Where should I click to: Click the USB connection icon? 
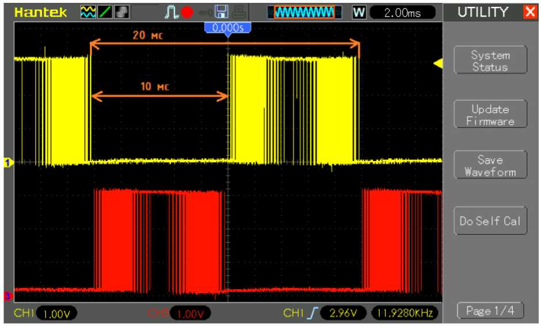tap(204, 12)
